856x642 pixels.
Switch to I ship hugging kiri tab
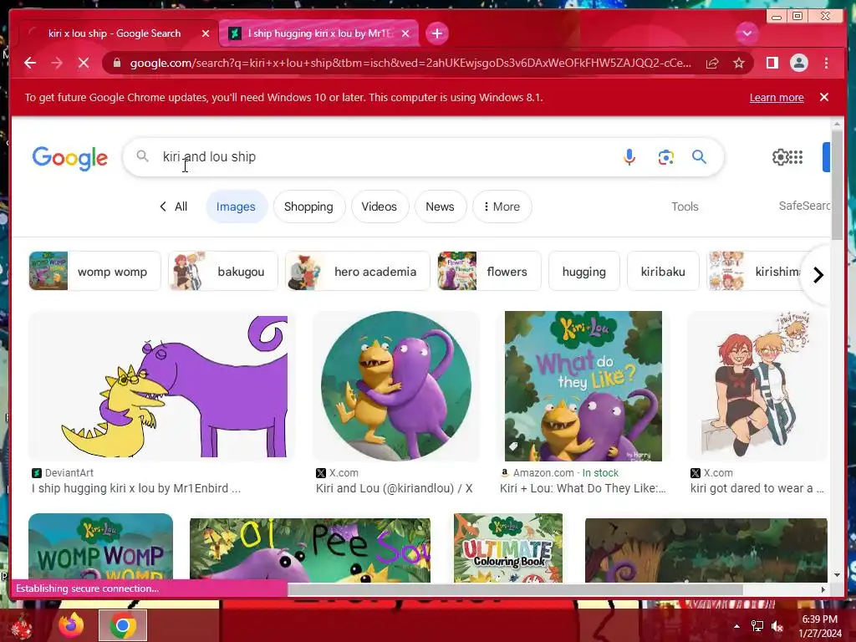point(318,33)
